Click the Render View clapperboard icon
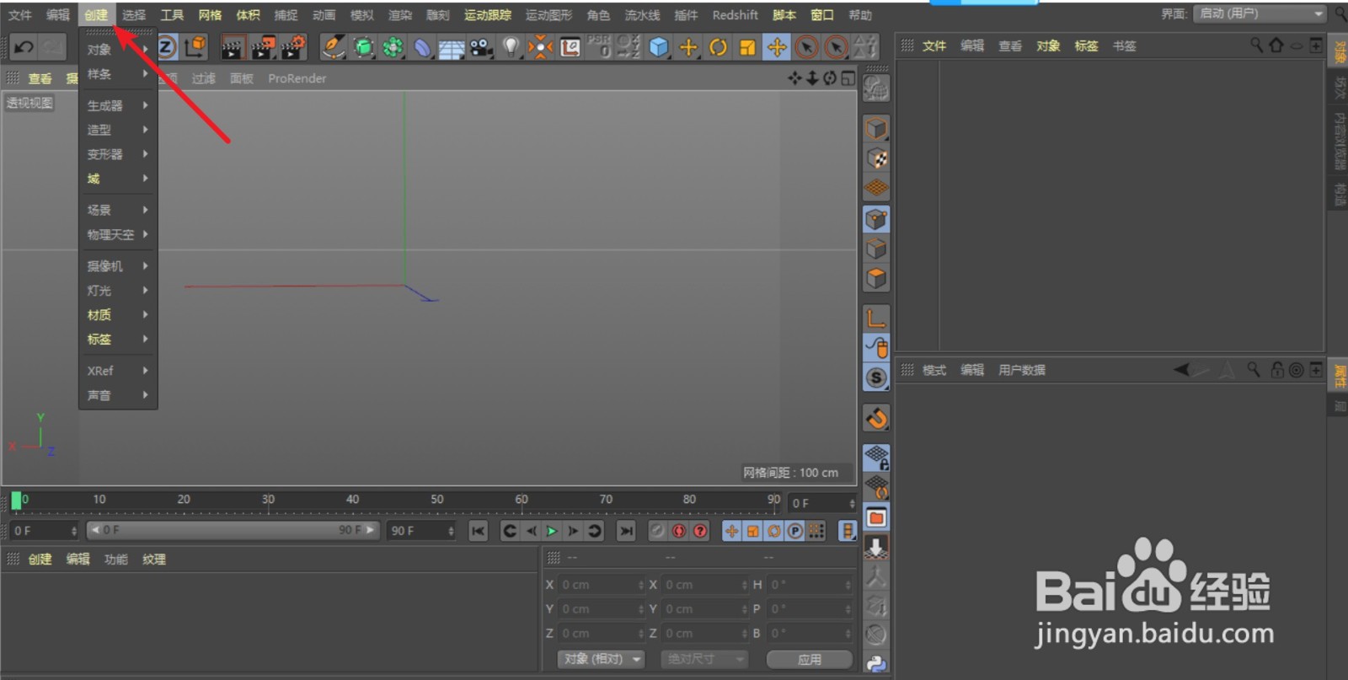The width and height of the screenshot is (1348, 680). [x=233, y=47]
